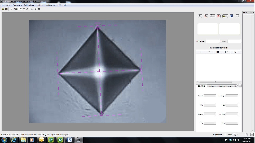Click the Part Name input field
This screenshot has width=255, height=143.
click(x=213, y=41)
